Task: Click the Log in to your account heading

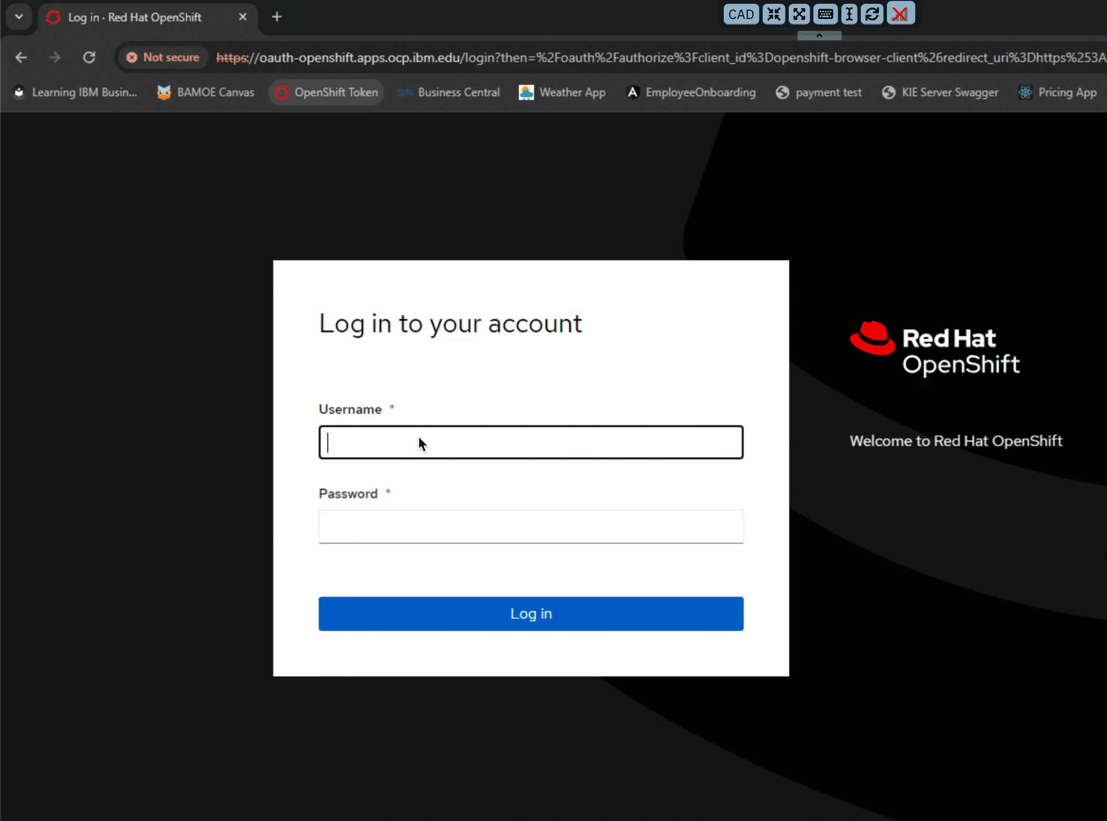Action: 450,324
